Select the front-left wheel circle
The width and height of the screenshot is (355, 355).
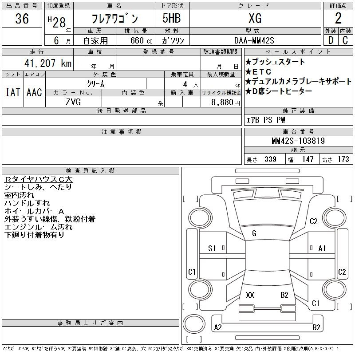pos(201,218)
